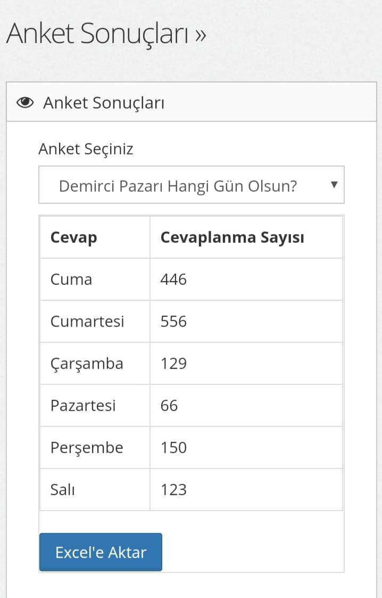Select the Salı answer cell
This screenshot has height=598, width=382.
(63, 489)
